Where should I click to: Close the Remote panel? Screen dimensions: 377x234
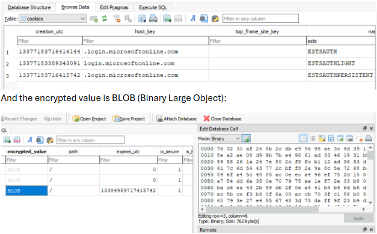371,229
